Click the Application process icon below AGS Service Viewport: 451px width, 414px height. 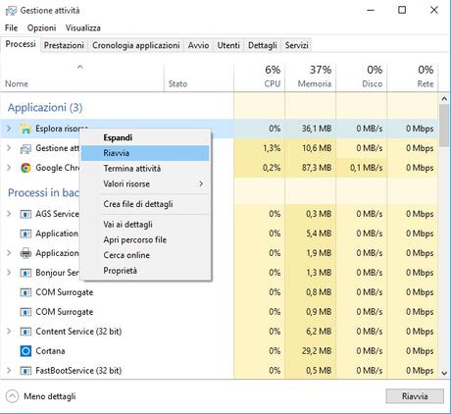[25, 233]
